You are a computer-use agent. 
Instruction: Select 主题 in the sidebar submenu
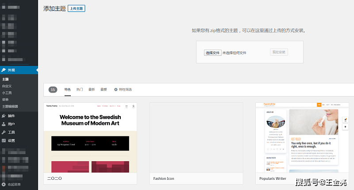(5, 79)
